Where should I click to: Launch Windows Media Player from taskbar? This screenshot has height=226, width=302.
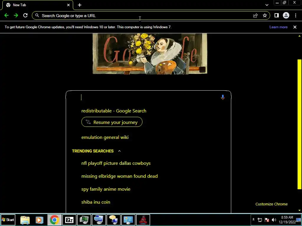point(39,220)
